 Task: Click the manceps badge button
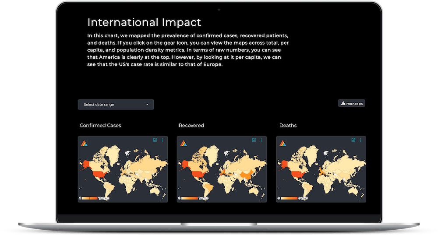coord(352,103)
